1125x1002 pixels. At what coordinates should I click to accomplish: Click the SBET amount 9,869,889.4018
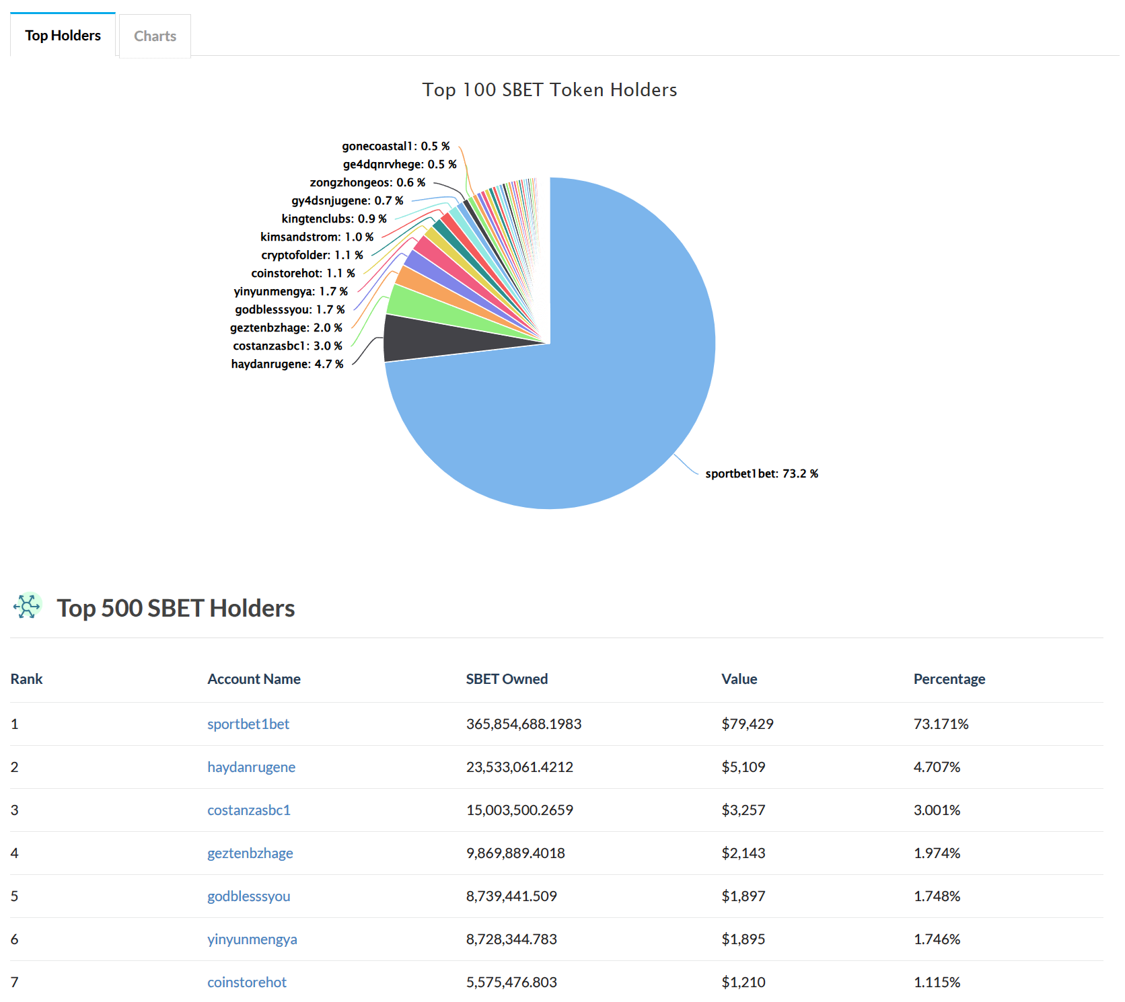[515, 853]
